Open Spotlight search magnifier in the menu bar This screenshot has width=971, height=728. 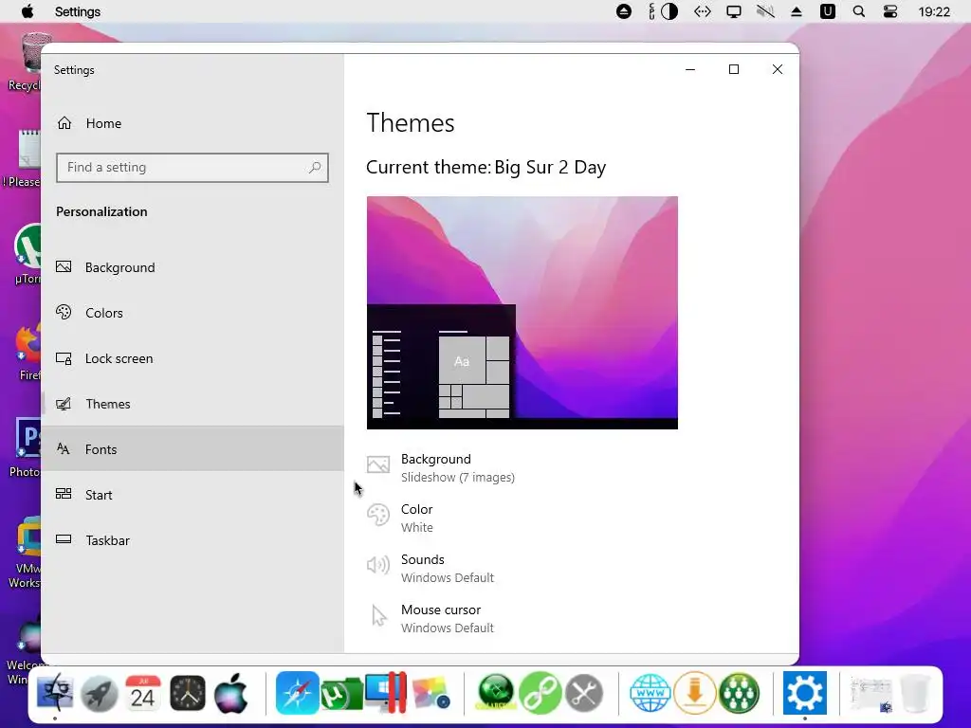pos(859,11)
